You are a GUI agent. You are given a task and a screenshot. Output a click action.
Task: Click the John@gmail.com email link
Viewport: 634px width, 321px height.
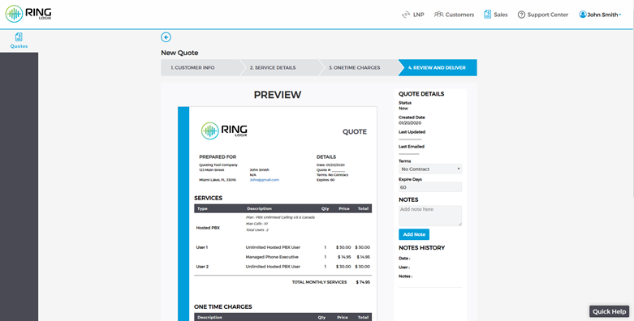tap(264, 180)
